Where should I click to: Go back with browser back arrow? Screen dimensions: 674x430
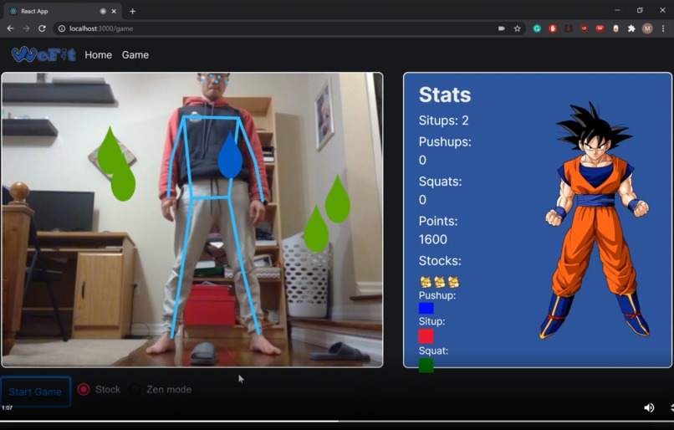(10, 28)
